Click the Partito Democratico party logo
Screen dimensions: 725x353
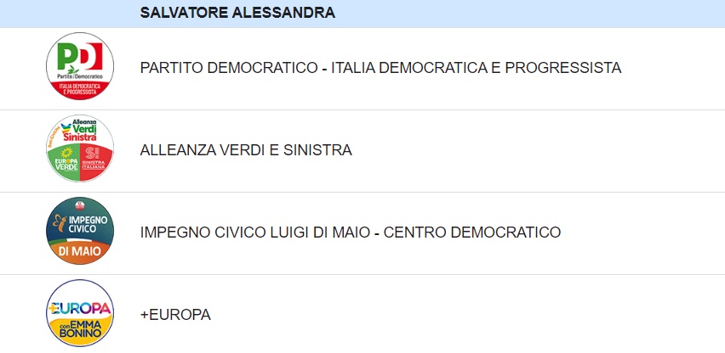click(x=80, y=66)
